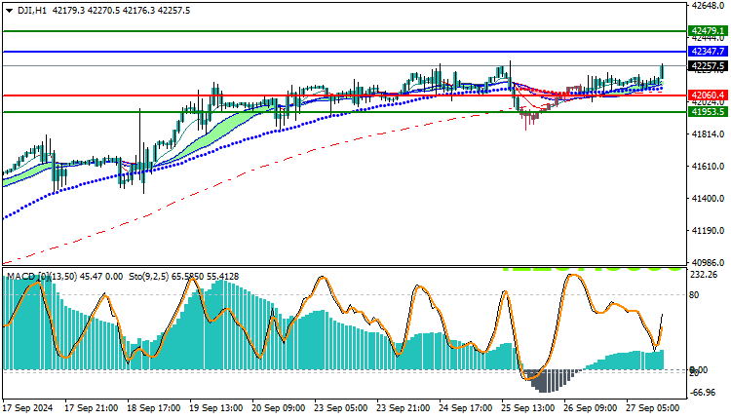This screenshot has height=419, width=731.
Task: Select the 41610.0 price scale value
Action: pos(708,167)
